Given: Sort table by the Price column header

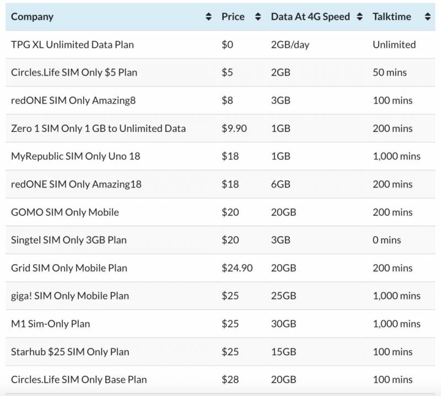Looking at the screenshot, I should click(233, 17).
